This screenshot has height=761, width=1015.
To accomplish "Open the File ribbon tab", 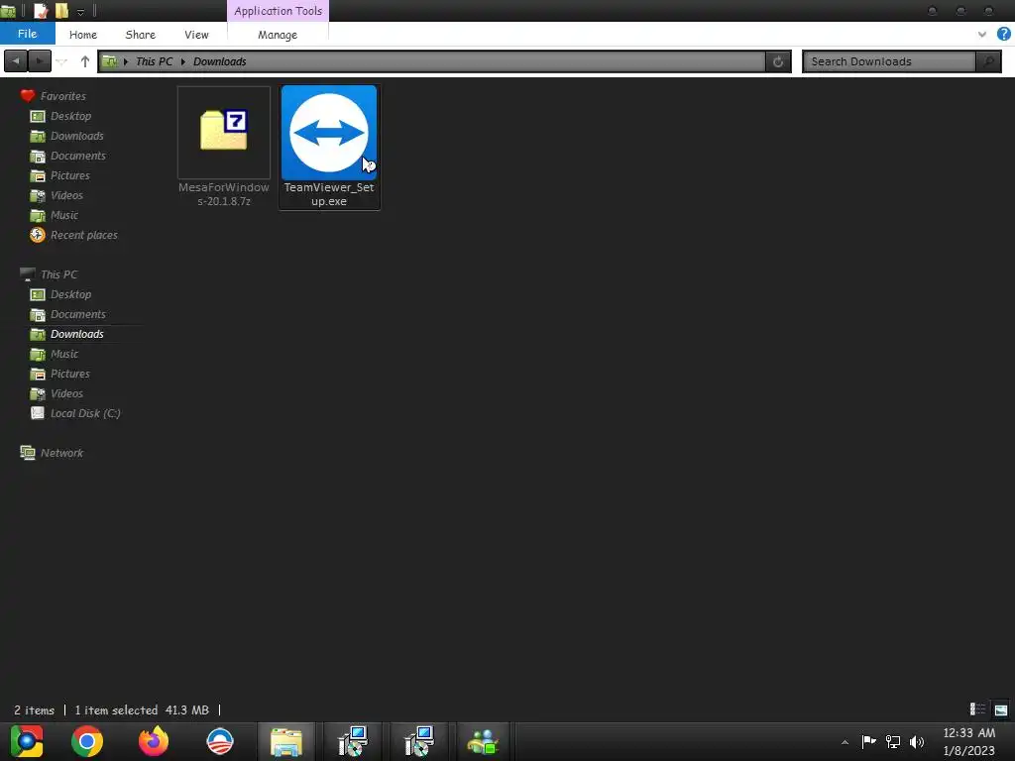I will (27, 34).
